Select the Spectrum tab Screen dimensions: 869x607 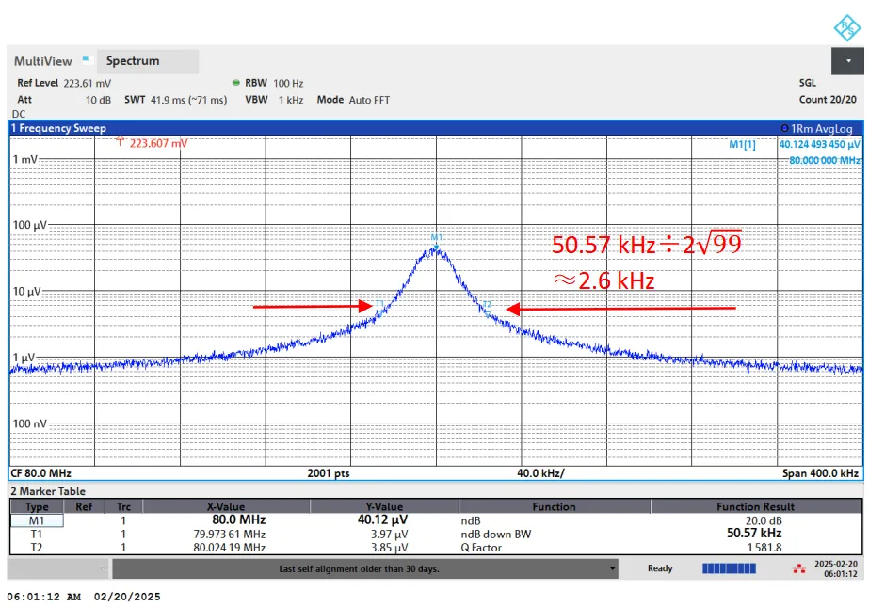tap(133, 61)
